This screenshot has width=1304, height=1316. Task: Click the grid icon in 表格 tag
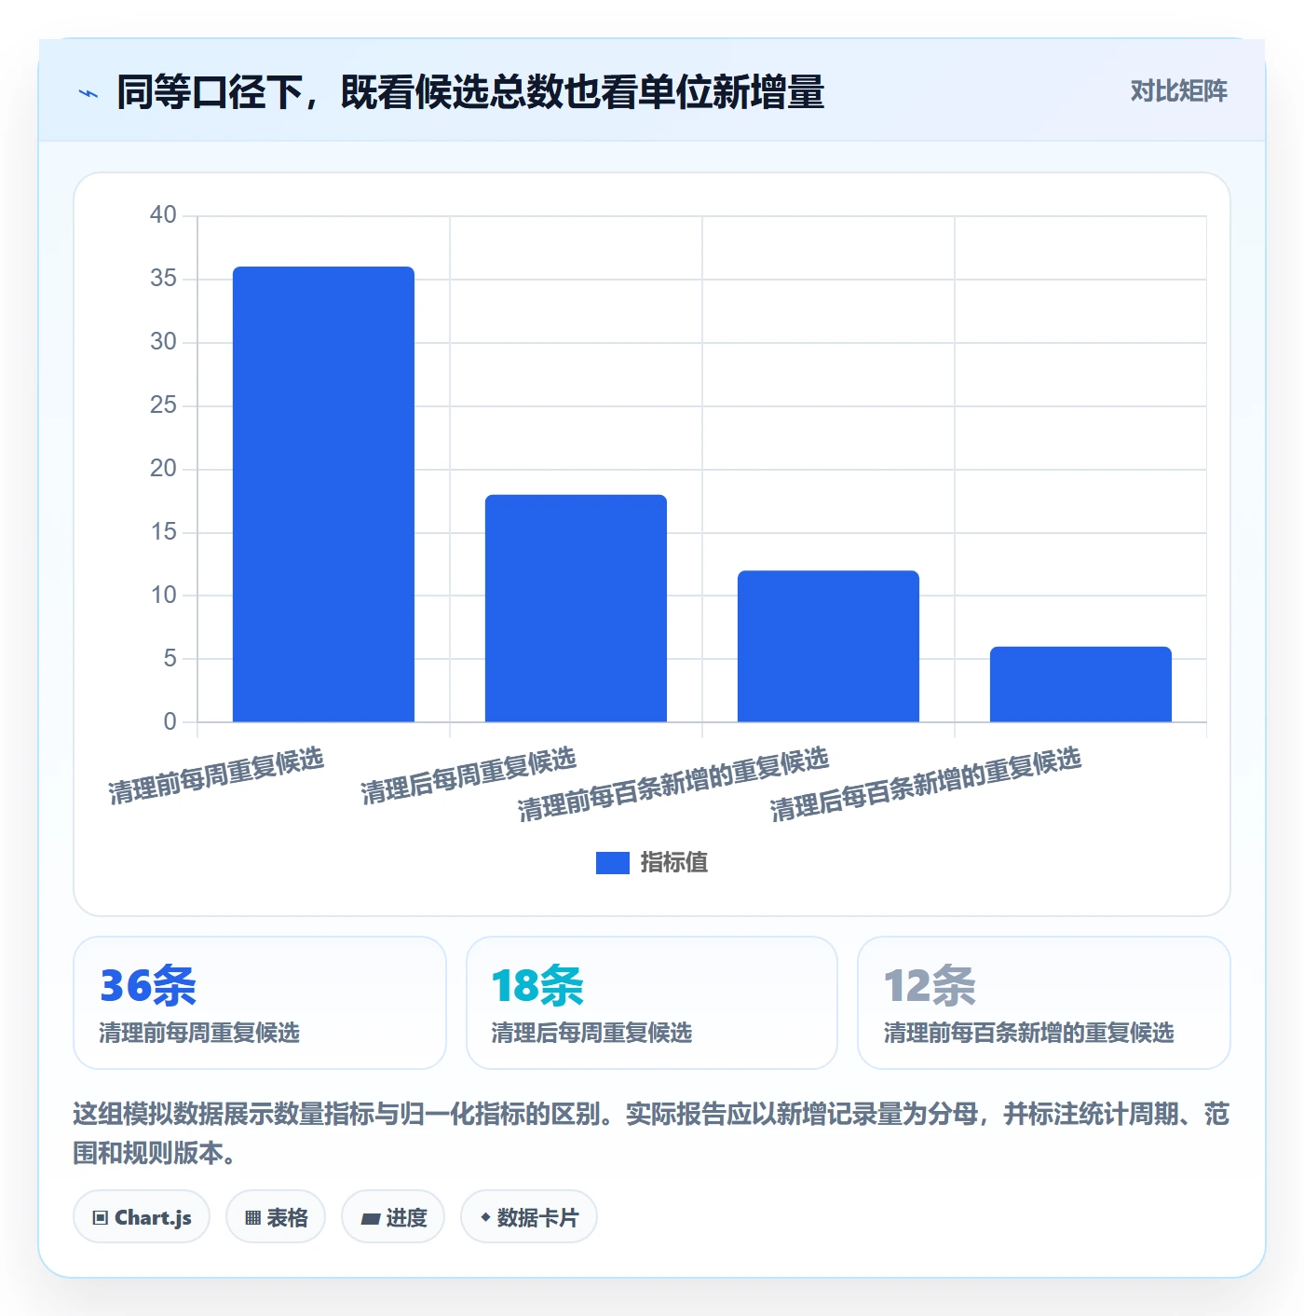pos(252,1218)
